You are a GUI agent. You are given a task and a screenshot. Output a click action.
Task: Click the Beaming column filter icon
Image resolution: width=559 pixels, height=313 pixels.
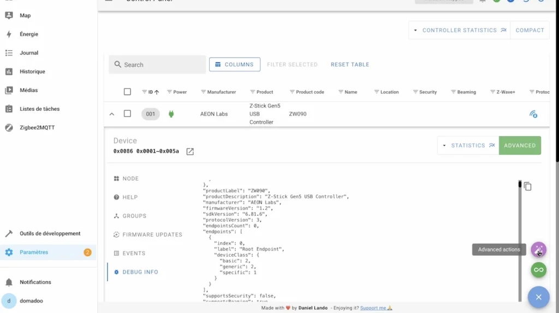click(x=454, y=92)
